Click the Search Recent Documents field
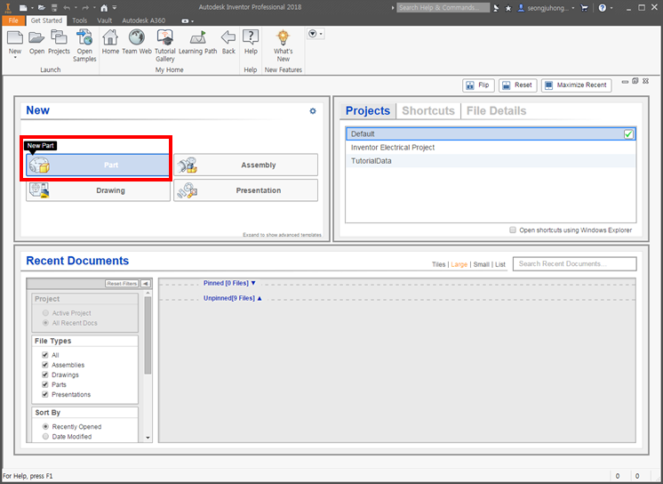Screen dimensions: 663x484 click(574, 264)
